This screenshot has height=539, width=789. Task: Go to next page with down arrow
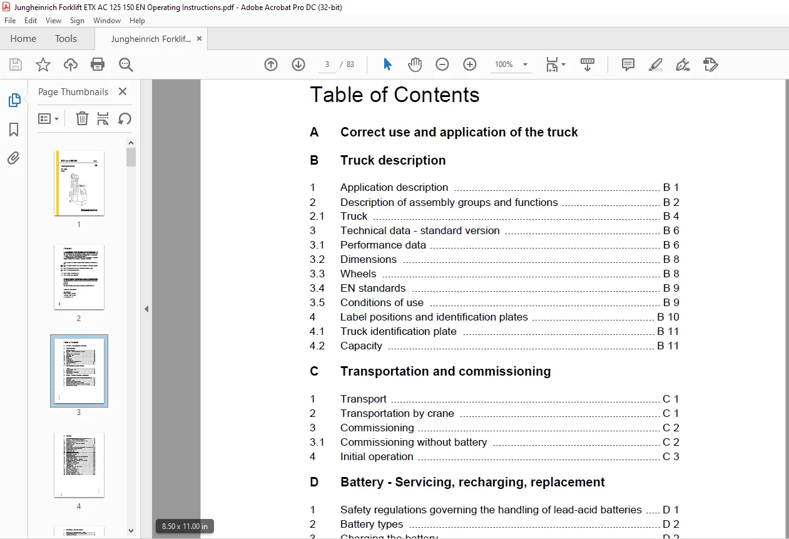(298, 64)
